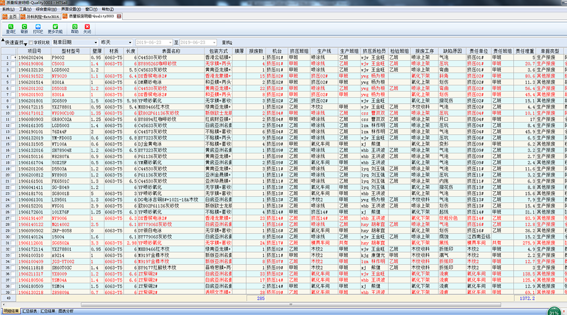Click the green 31% indicator in the bottom corner

point(553,312)
